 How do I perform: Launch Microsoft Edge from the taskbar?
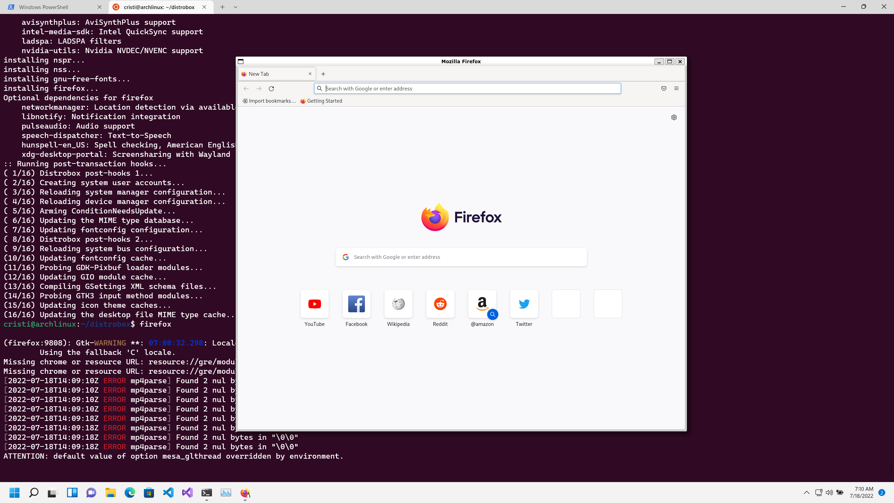click(130, 493)
